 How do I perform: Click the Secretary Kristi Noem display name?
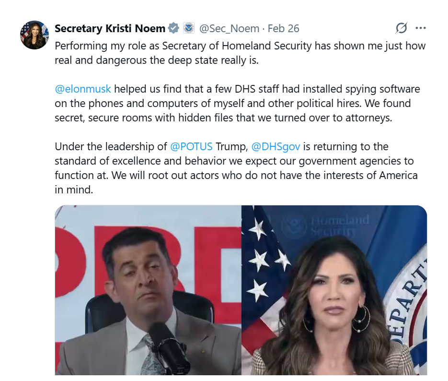pyautogui.click(x=110, y=28)
